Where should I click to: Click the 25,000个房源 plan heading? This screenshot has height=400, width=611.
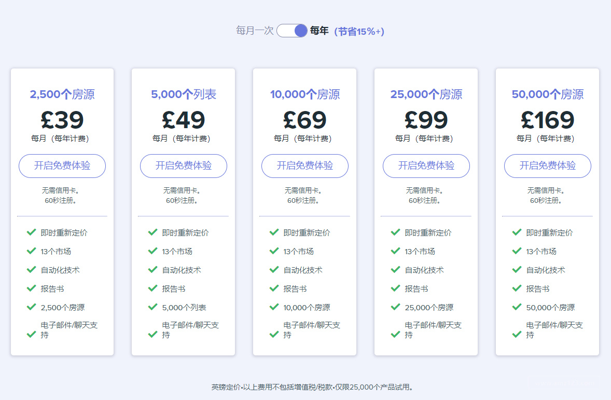click(x=426, y=94)
